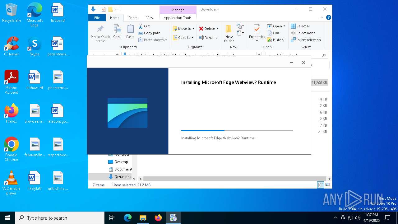Show hidden system tray icons

point(335,218)
